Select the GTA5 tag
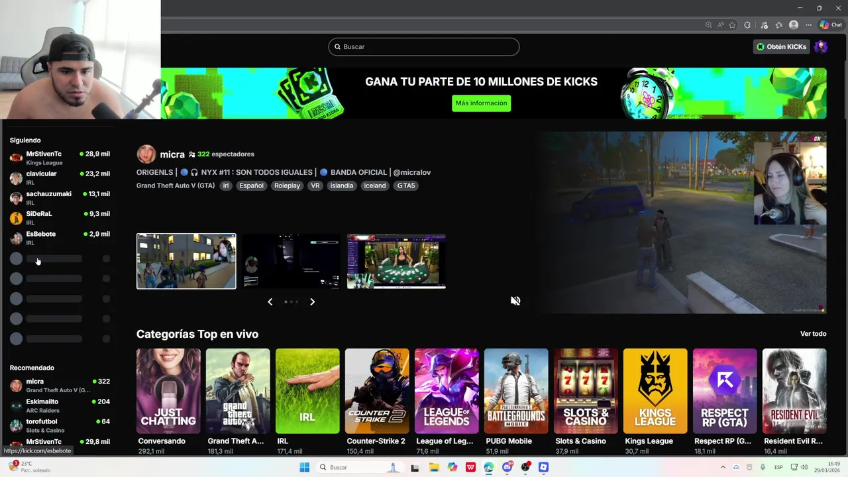 [406, 185]
